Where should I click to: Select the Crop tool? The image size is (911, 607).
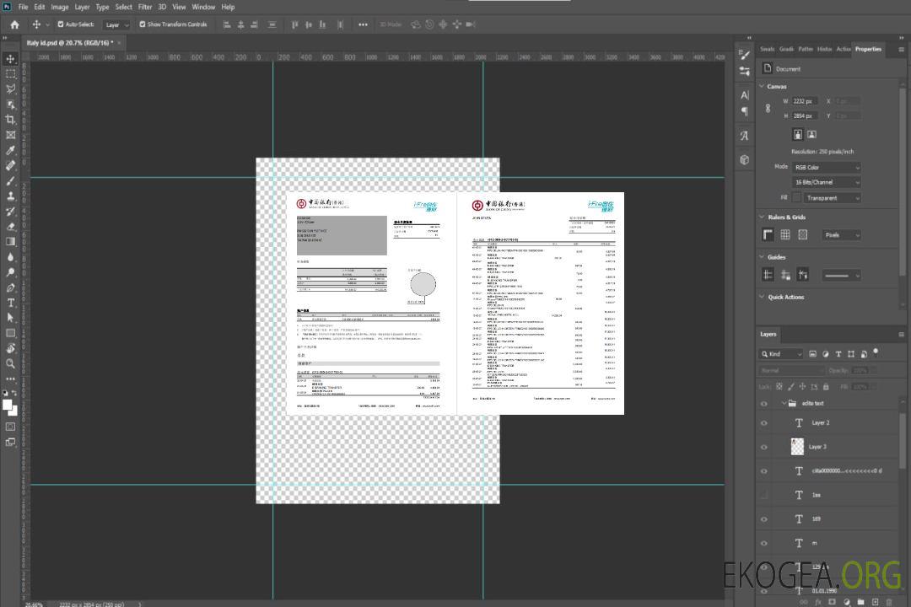(11, 120)
